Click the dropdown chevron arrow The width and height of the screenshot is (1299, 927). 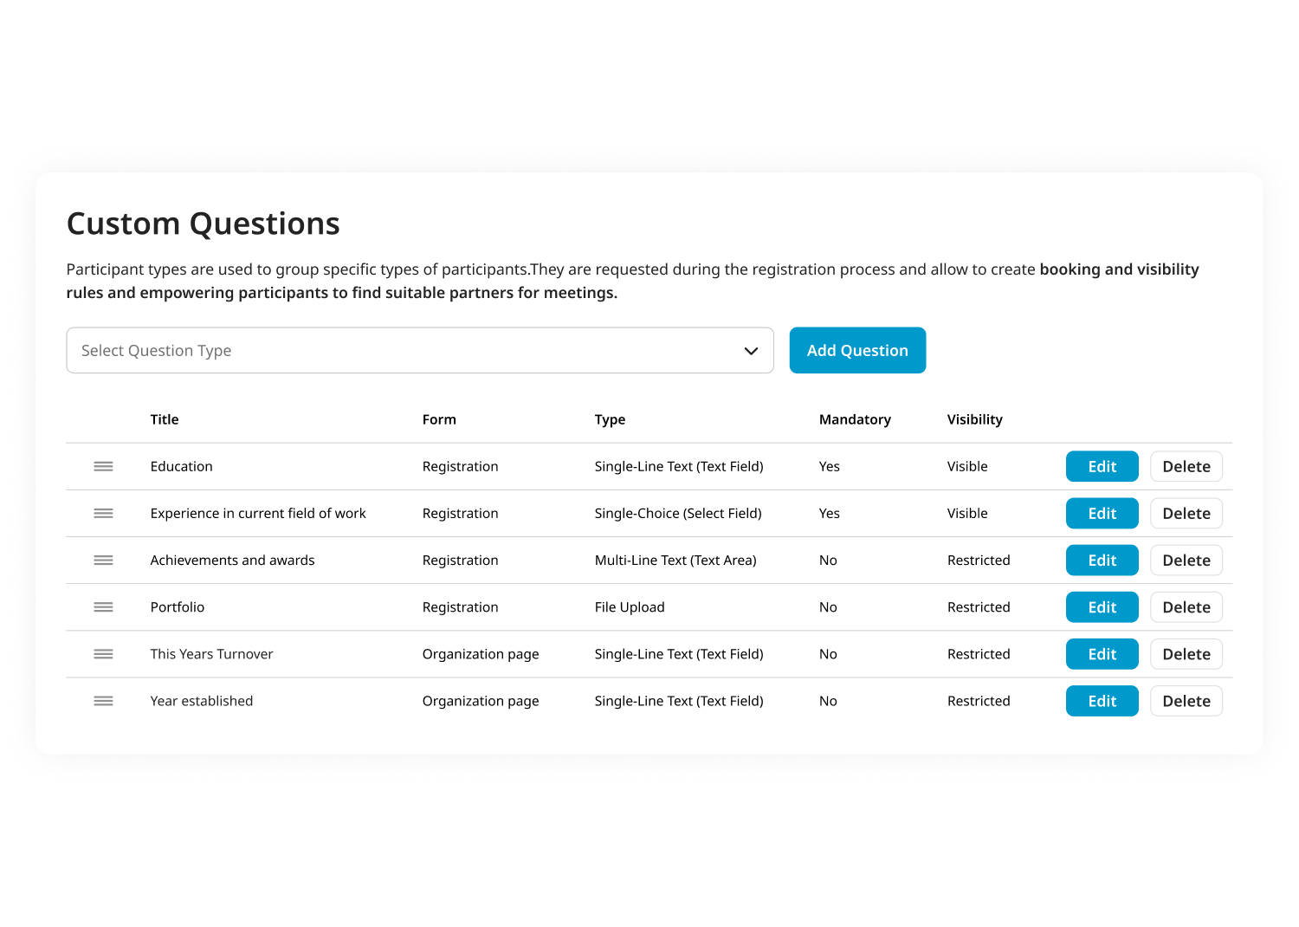[751, 351]
